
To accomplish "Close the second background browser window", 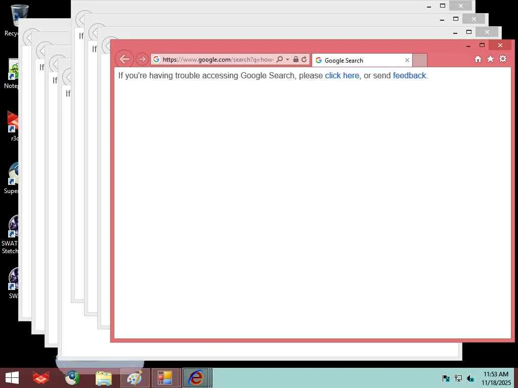I will click(473, 19).
